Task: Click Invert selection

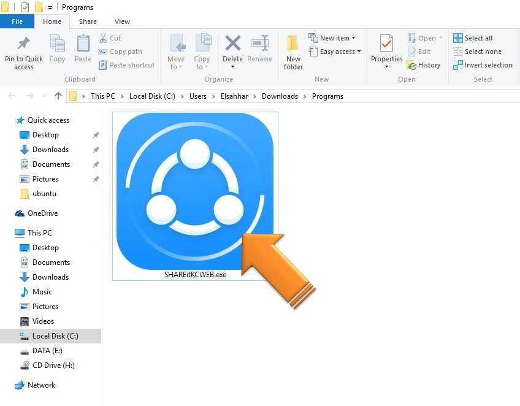Action: click(483, 65)
